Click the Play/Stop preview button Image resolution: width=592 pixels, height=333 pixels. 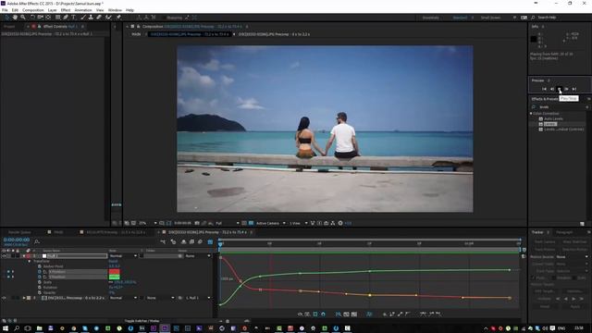pyautogui.click(x=559, y=89)
